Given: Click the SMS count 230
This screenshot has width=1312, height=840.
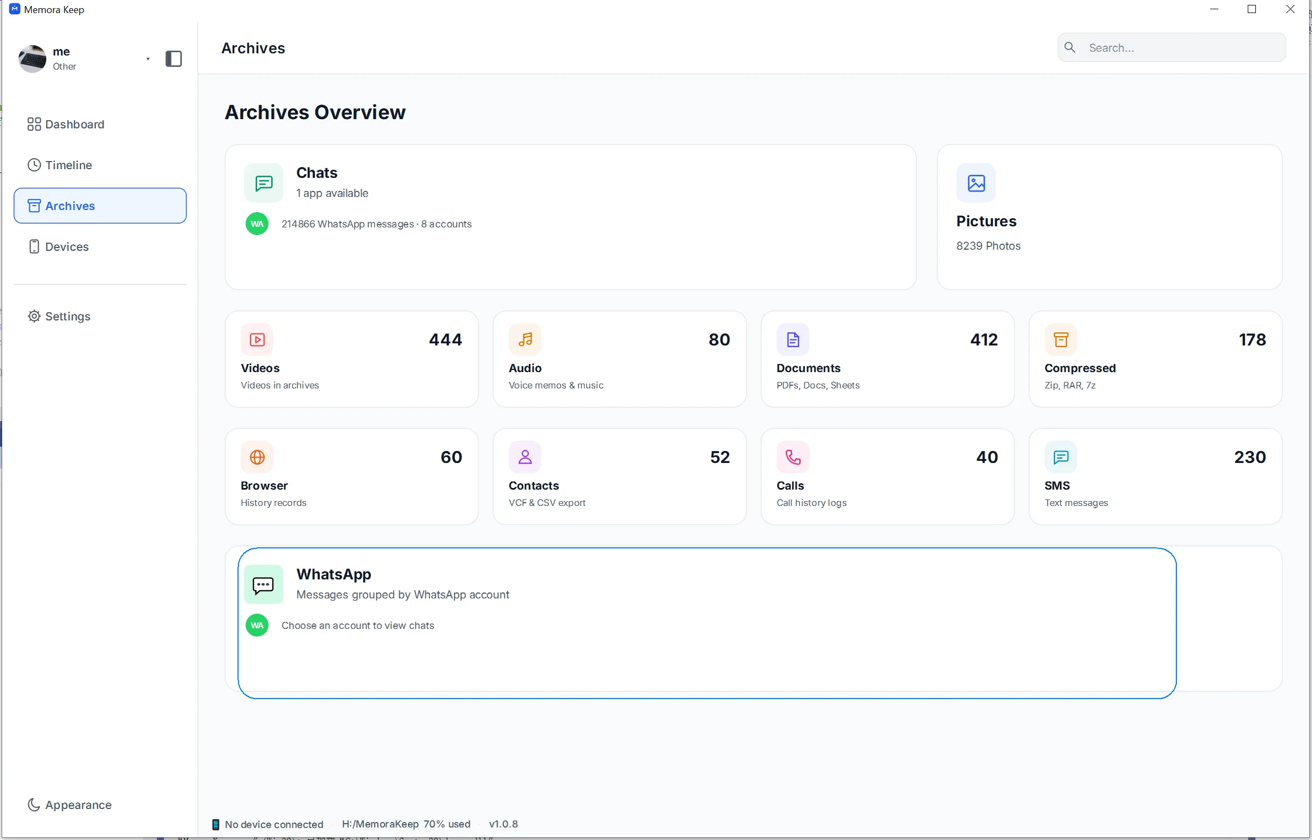Looking at the screenshot, I should 1250,456.
